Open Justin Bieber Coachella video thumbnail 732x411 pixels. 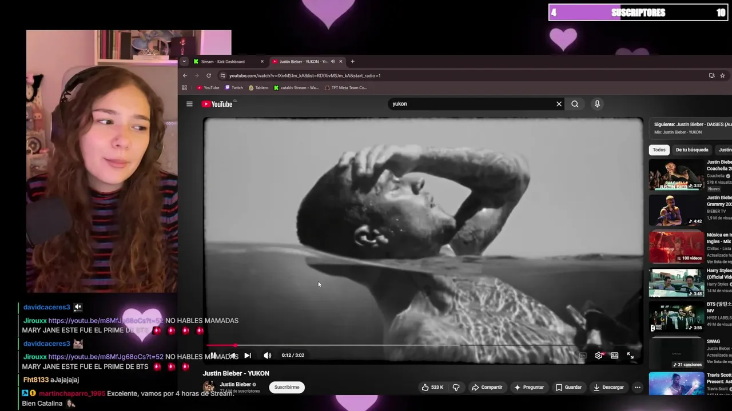677,174
